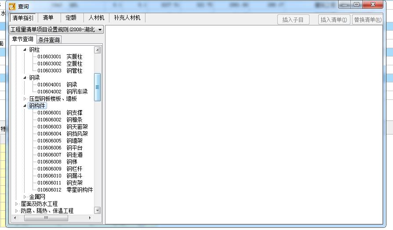
Task: Click the 查询 window title icon
Action: pyautogui.click(x=12, y=7)
